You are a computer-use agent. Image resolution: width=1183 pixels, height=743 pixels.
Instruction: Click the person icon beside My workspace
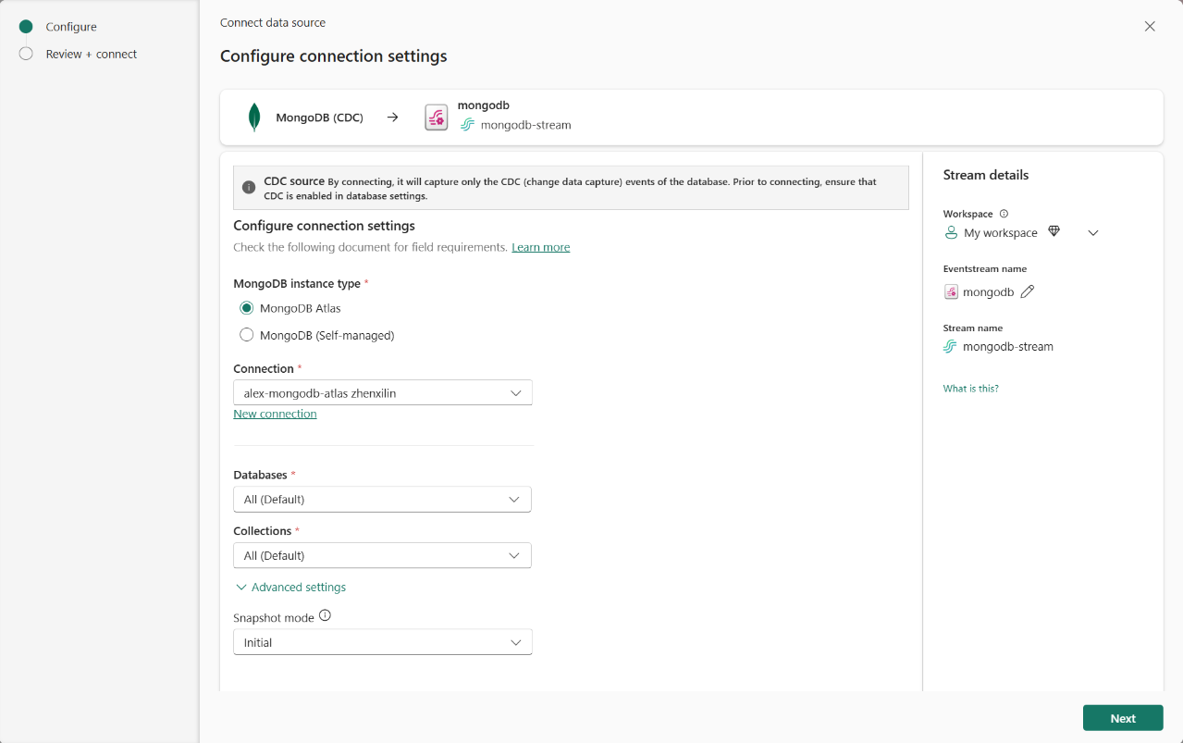coord(950,232)
